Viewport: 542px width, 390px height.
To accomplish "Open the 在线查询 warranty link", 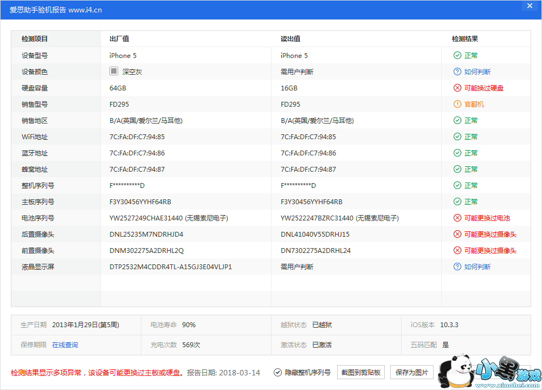I will point(65,344).
